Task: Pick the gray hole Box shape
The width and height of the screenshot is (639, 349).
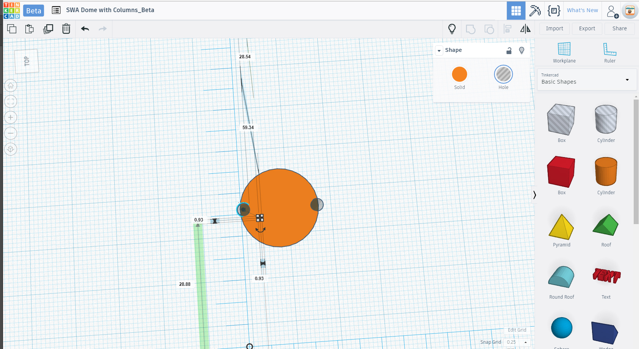Action: [x=561, y=120]
